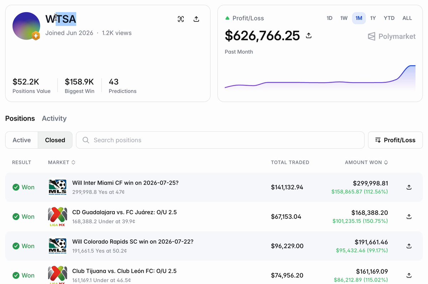Screen dimensions: 428x284
Task: Click the Won checkmark in Guadalajara row
Action: click(16, 216)
